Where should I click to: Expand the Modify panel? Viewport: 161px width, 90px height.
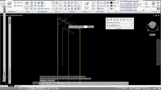[x=73, y=12]
